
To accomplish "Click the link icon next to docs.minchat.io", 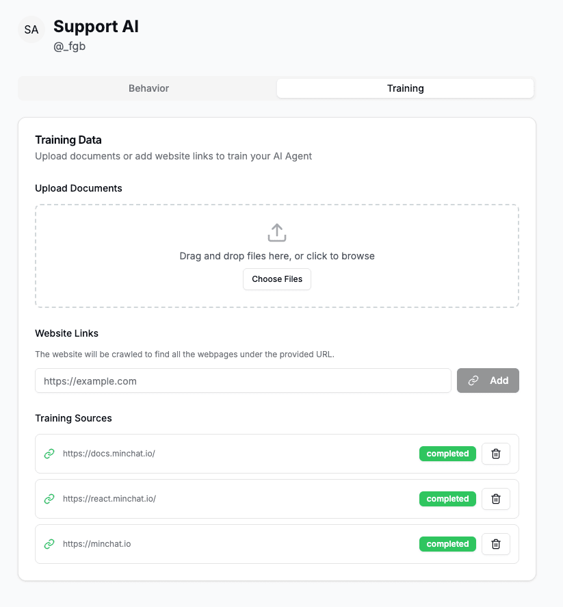I will [x=49, y=453].
